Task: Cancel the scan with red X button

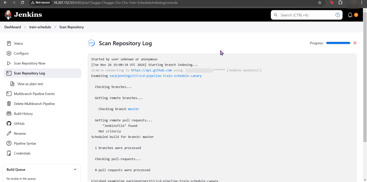Action: pos(355,43)
